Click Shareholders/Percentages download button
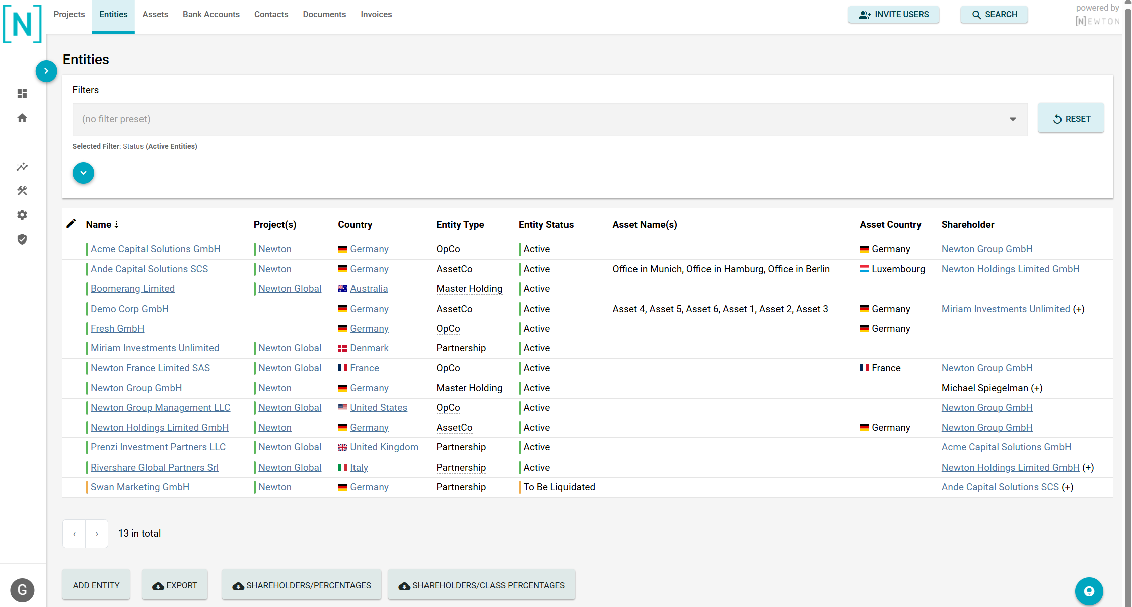 302,586
